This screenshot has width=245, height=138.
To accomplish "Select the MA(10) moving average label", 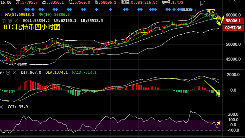I will 54,15.
